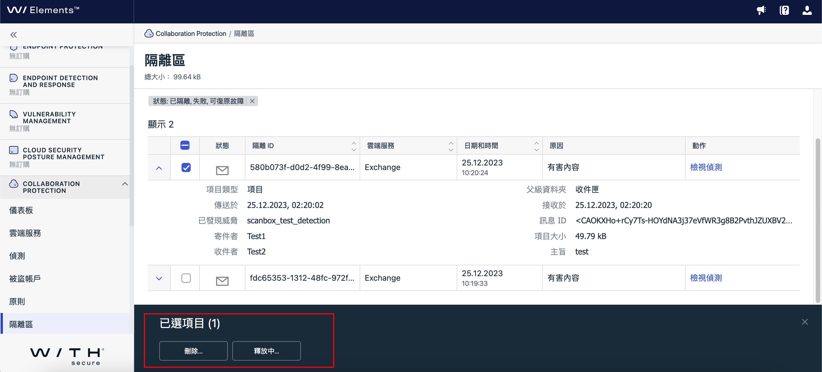Click the truncated 訊息 ID value
This screenshot has height=372, width=822.
(x=684, y=221)
